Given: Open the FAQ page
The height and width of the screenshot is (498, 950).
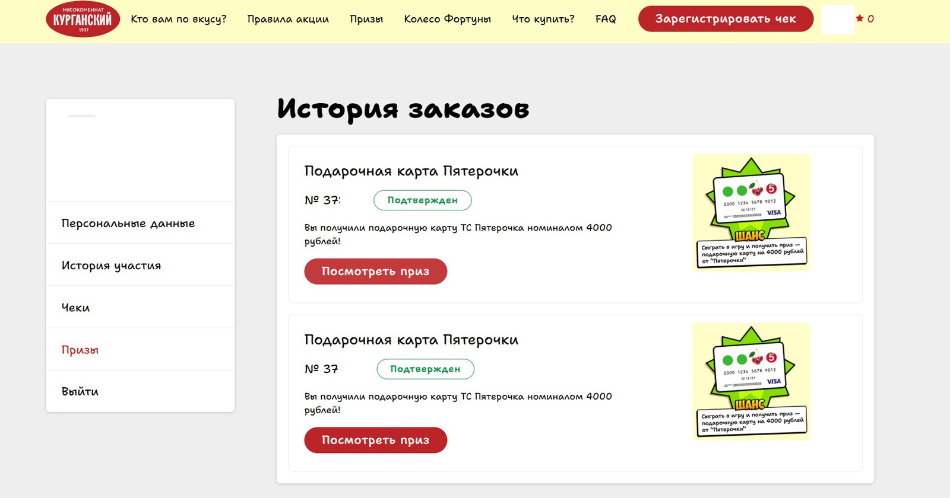Looking at the screenshot, I should pos(606,19).
